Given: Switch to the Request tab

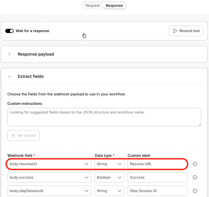Looking at the screenshot, I should [92, 5].
